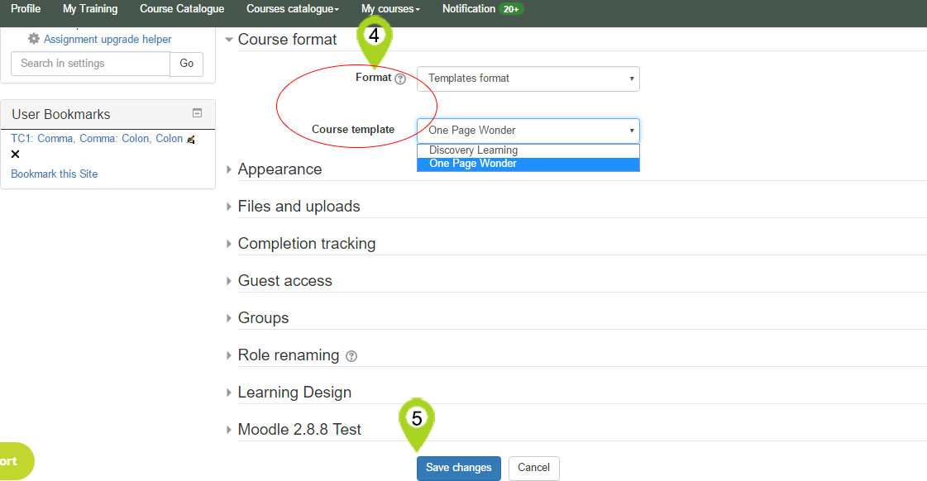Expand the Appearance section
Image resolution: width=927 pixels, height=481 pixels.
point(280,169)
